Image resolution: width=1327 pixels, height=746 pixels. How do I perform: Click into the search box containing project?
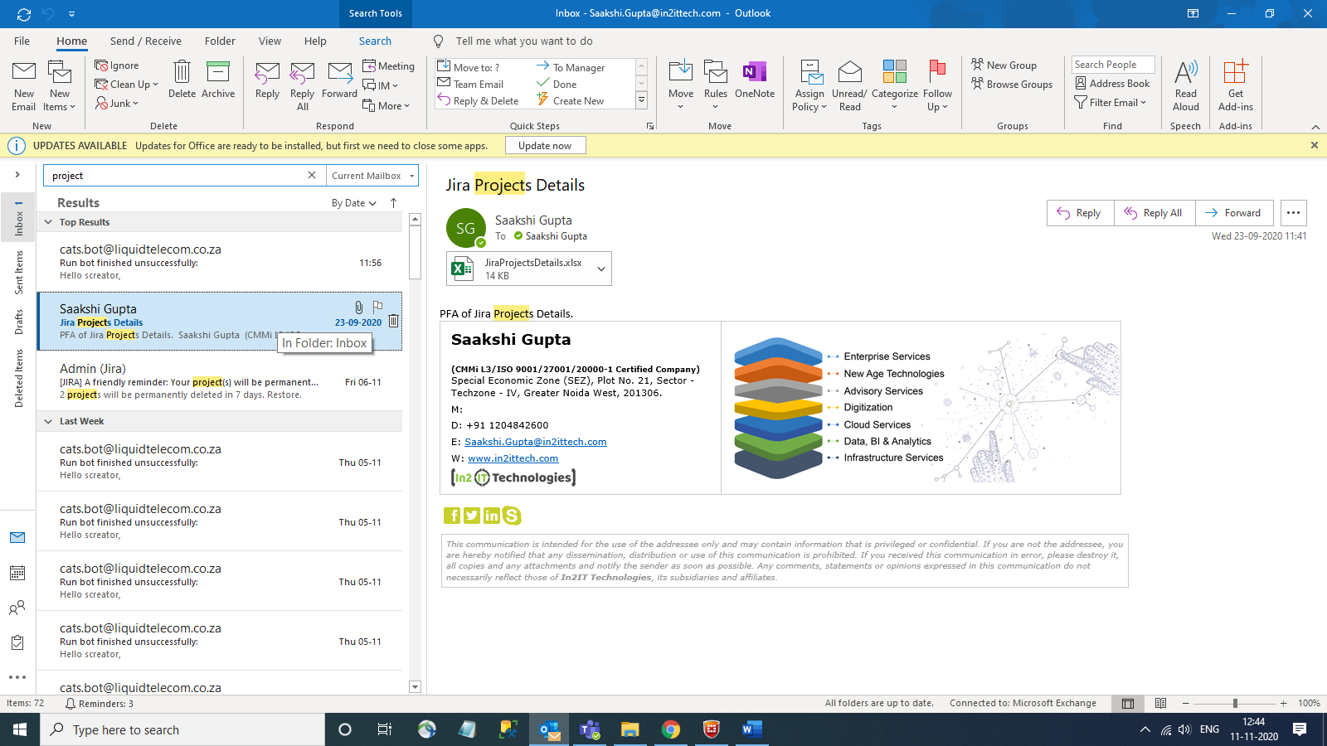pyautogui.click(x=174, y=176)
